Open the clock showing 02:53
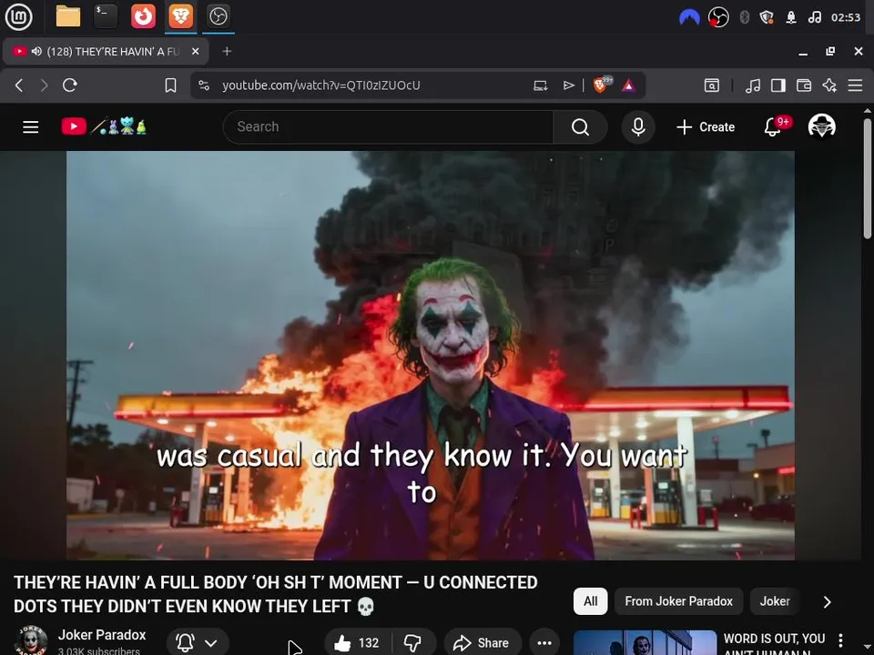Screen dimensions: 874x655 pyautogui.click(x=846, y=17)
